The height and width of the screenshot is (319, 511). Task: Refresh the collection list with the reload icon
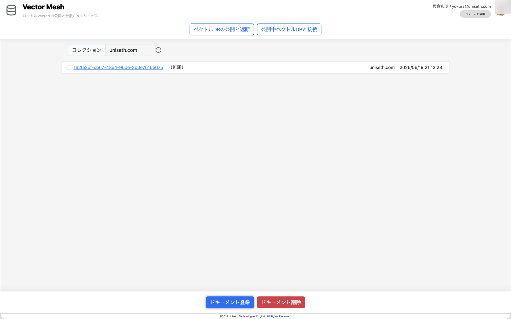pyautogui.click(x=158, y=50)
